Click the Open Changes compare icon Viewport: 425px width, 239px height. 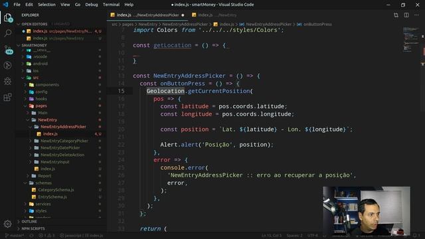point(396,15)
